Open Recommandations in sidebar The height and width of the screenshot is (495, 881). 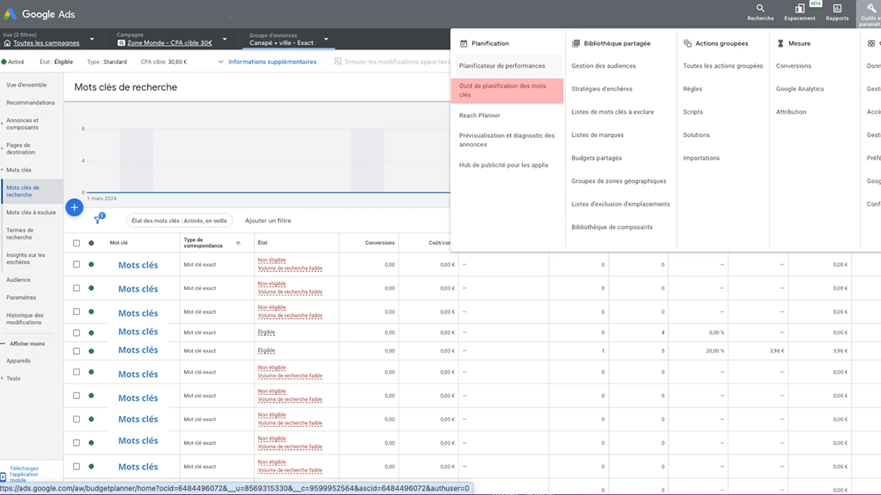coord(30,102)
